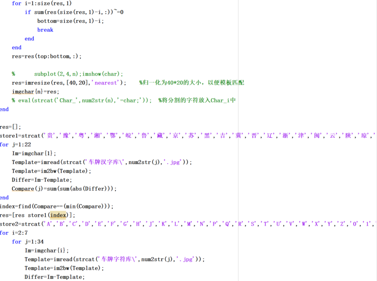The image size is (377, 281).
Task: Click 'store1=strcat(' assignment start
Action: 22,135
